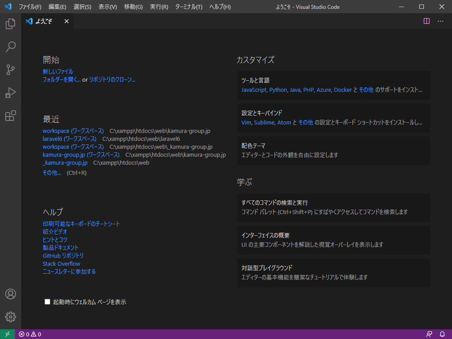The image size is (452, 339).
Task: Open the Explorer view in activity bar
Action: pos(11,24)
